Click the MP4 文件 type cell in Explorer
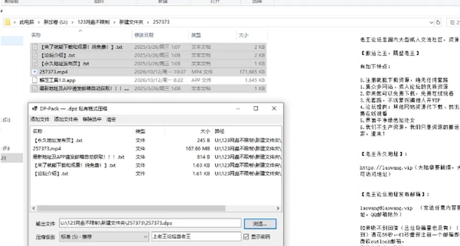 click(x=202, y=72)
